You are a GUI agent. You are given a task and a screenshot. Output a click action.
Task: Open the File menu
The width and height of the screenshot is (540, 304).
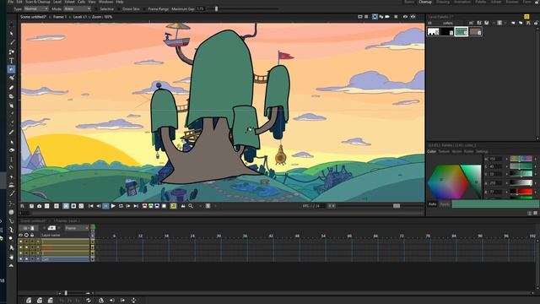pos(11,2)
